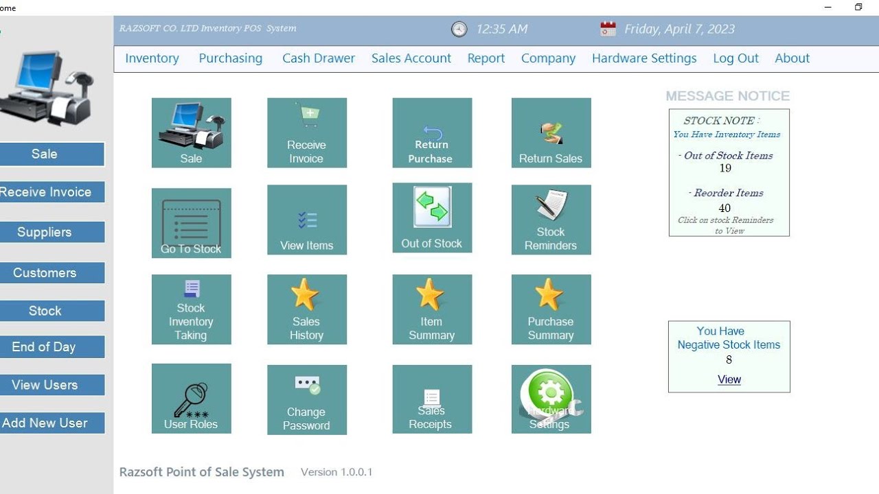879x494 pixels.
Task: Click the Out of Stock Items count 19
Action: click(x=726, y=168)
